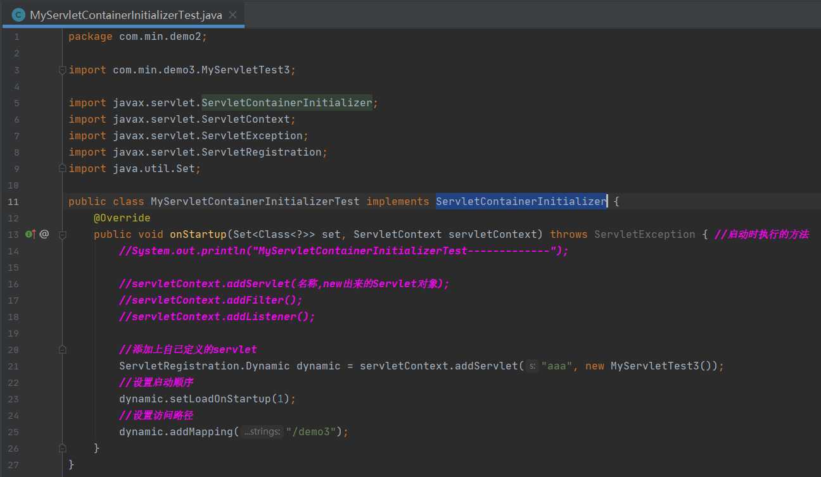821x477 pixels.
Task: Click ServletException in the line 7 import
Action: pyautogui.click(x=252, y=135)
